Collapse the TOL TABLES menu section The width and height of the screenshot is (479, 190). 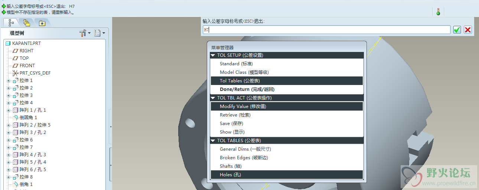click(x=213, y=141)
